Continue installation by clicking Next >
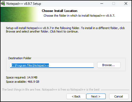Image resolution: width=132 pixels, height=102 pixels. [96, 96]
